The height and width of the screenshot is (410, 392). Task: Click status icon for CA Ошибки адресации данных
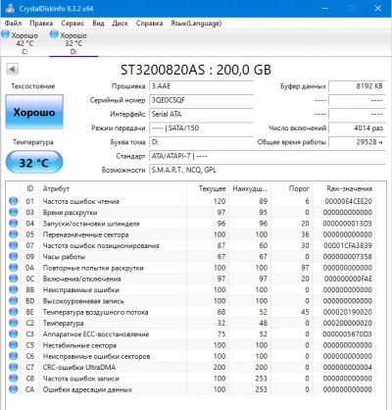coord(14,389)
